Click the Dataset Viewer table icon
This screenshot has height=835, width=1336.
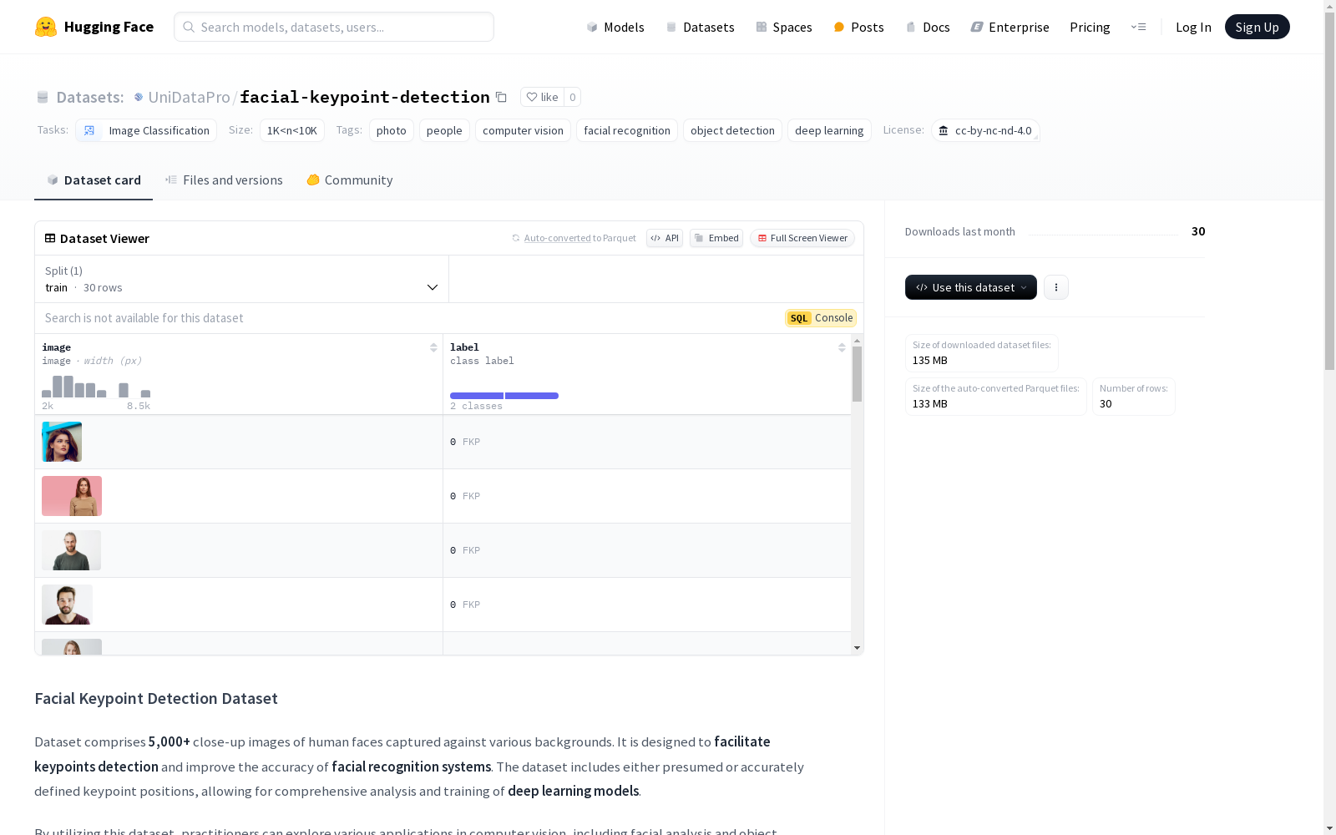pos(50,238)
